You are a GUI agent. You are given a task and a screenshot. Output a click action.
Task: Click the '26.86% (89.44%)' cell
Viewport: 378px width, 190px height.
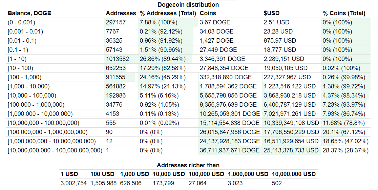coord(163,59)
